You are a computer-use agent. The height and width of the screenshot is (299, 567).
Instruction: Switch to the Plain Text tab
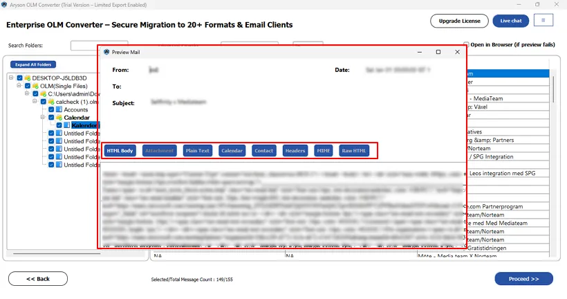pyautogui.click(x=198, y=150)
